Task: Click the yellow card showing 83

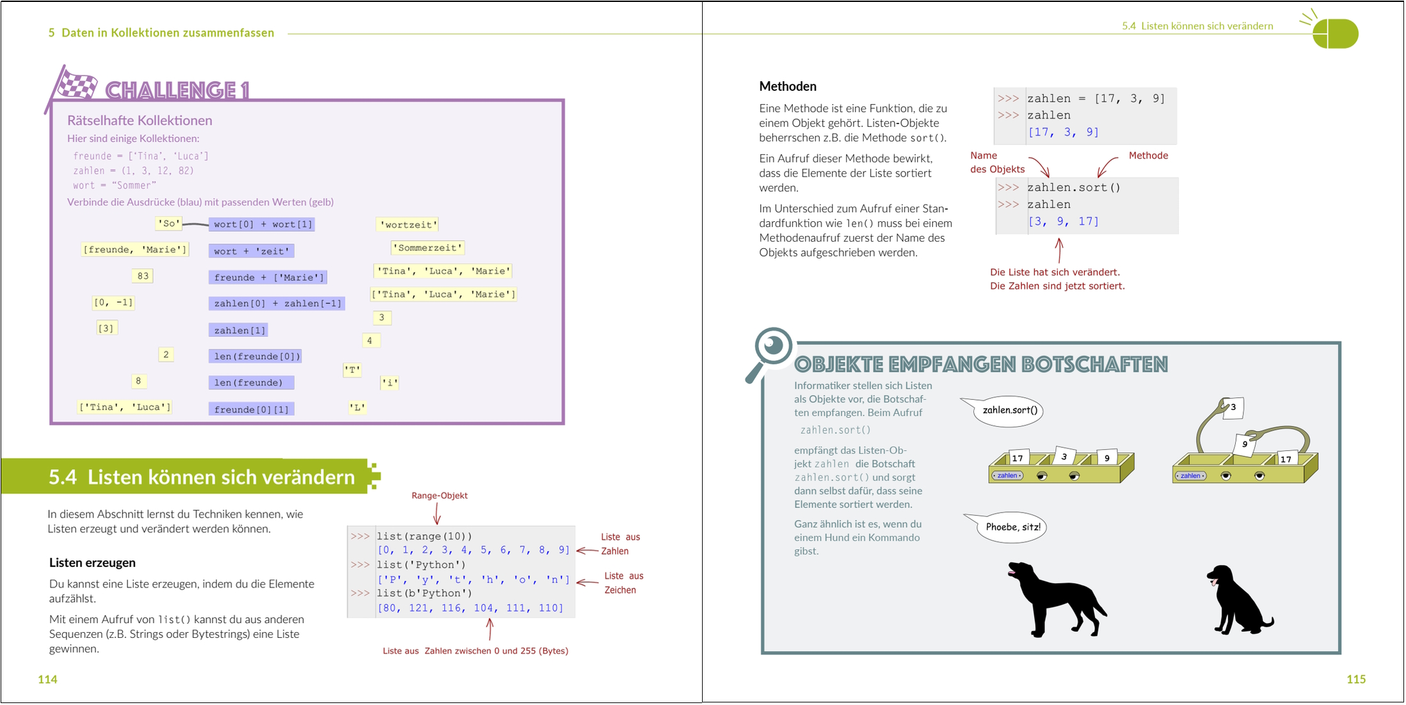Action: click(142, 276)
